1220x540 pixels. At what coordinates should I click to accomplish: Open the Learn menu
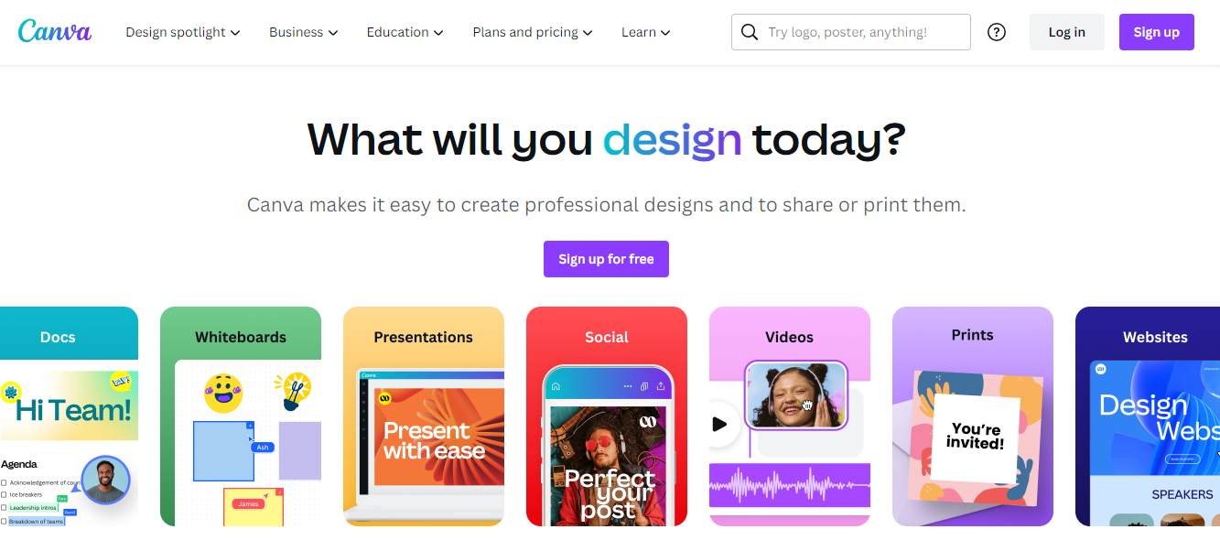click(646, 32)
